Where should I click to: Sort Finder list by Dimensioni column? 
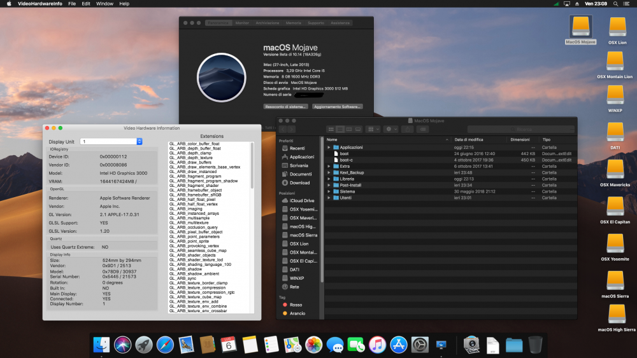pos(520,139)
